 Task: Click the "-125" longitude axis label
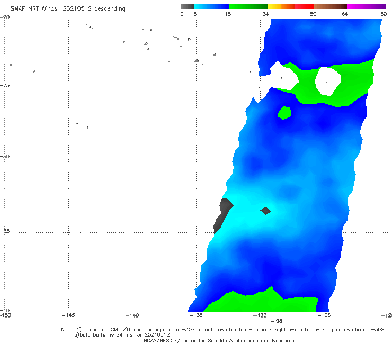pos(324,315)
